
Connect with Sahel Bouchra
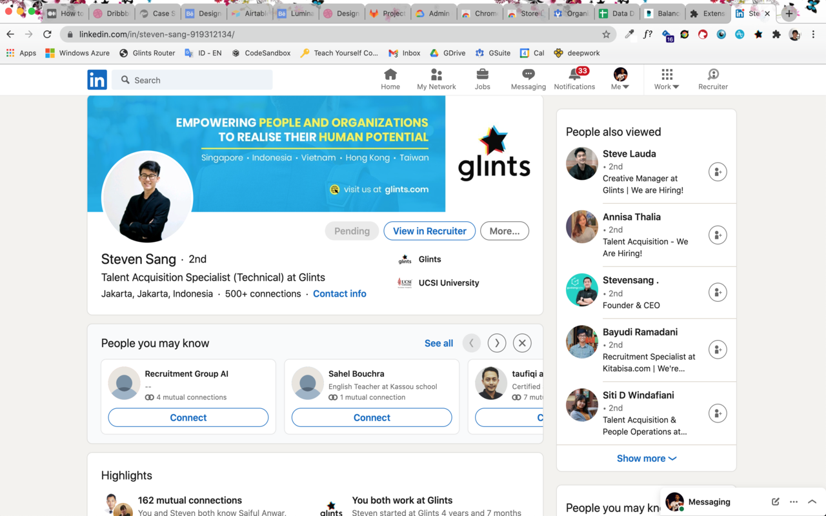[371, 417]
